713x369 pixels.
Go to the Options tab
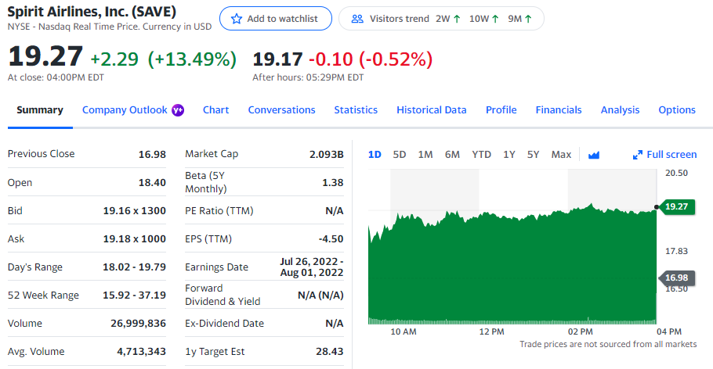(677, 109)
